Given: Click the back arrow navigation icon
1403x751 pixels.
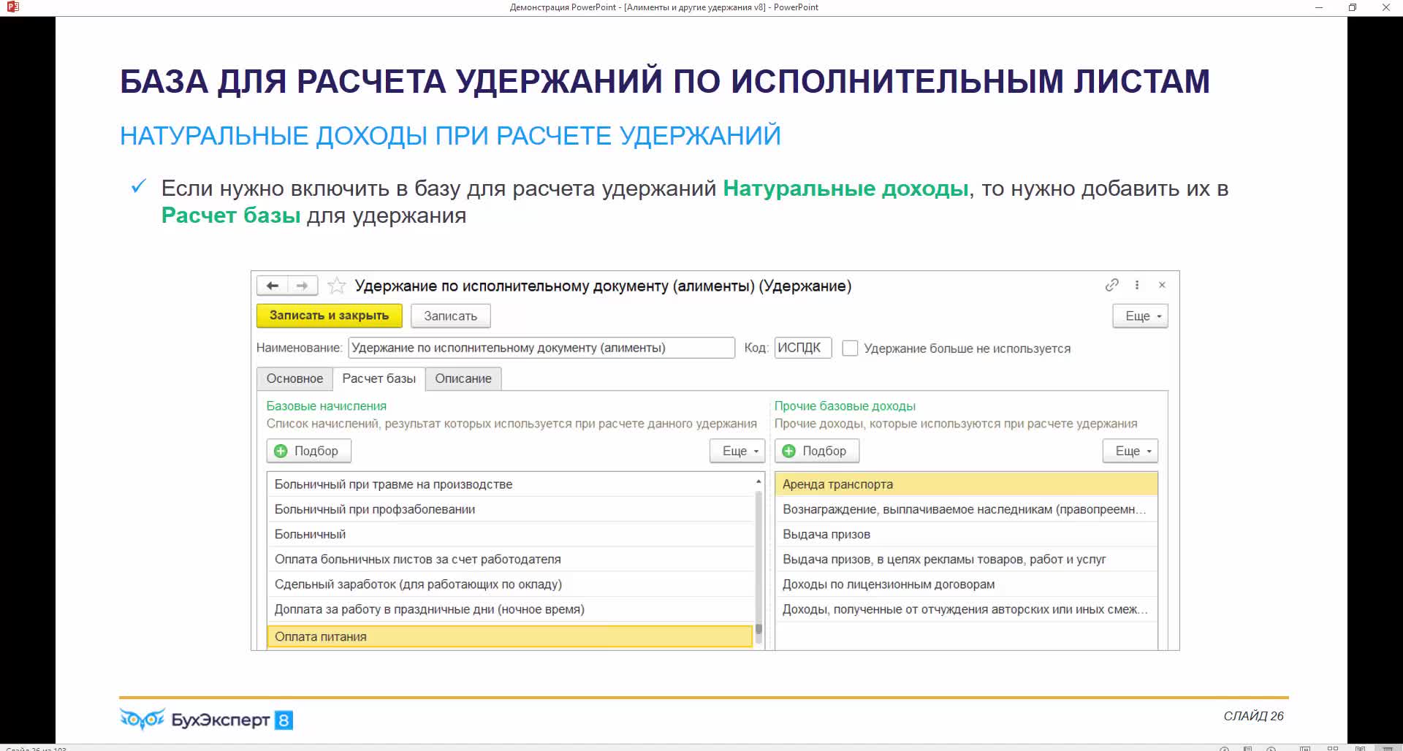Looking at the screenshot, I should tap(273, 286).
